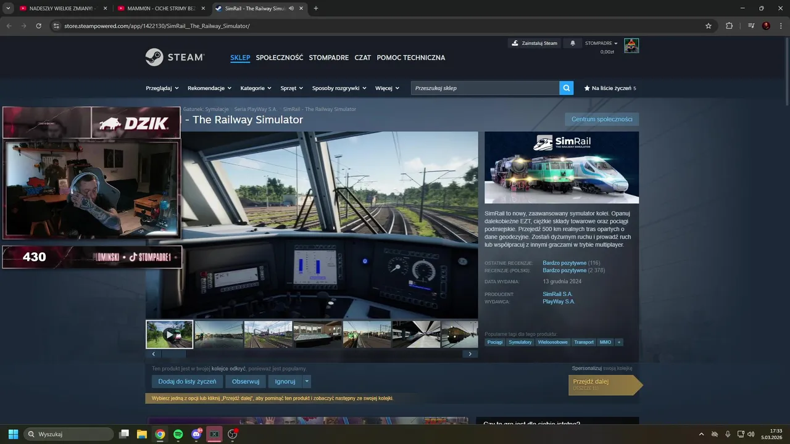The width and height of the screenshot is (790, 444).
Task: Open Chrome tab search chevron
Action: pos(8,9)
